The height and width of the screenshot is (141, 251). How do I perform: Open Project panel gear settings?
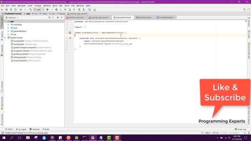coord(58,17)
